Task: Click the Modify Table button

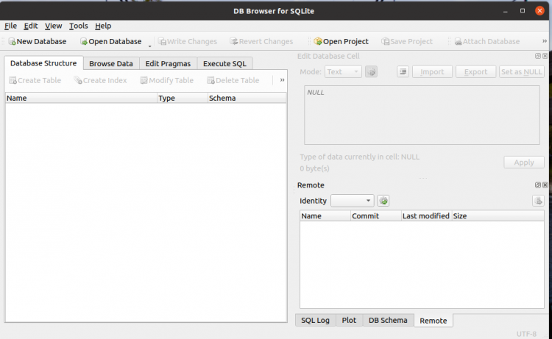Action: (166, 80)
